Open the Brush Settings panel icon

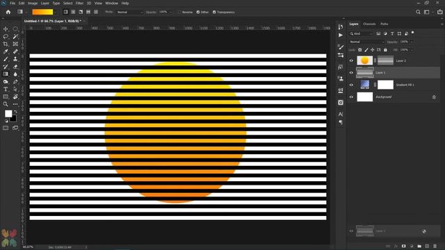pos(341,47)
